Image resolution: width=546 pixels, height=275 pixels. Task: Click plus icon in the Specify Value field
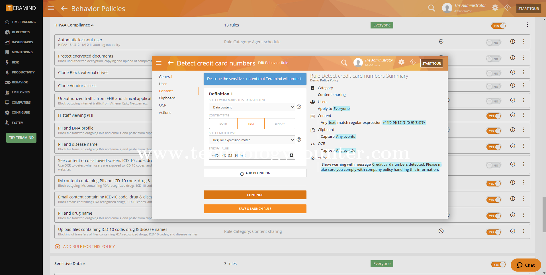291,155
